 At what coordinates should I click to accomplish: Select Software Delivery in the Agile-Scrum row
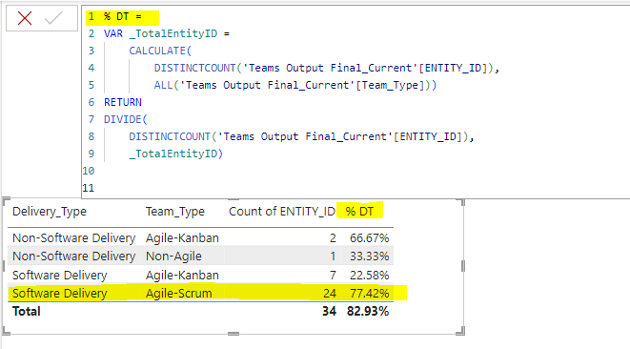pos(60,294)
